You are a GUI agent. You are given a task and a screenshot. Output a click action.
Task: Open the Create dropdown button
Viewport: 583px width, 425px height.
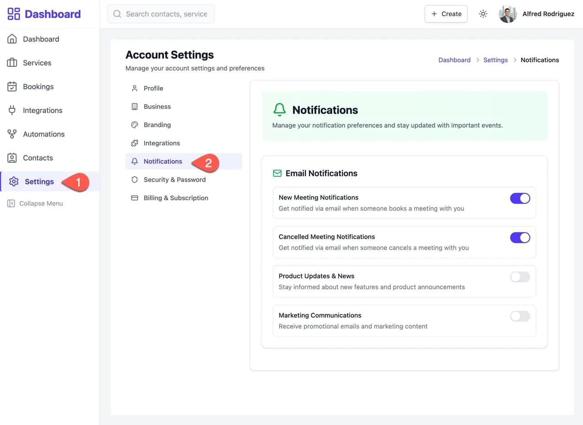(446, 14)
